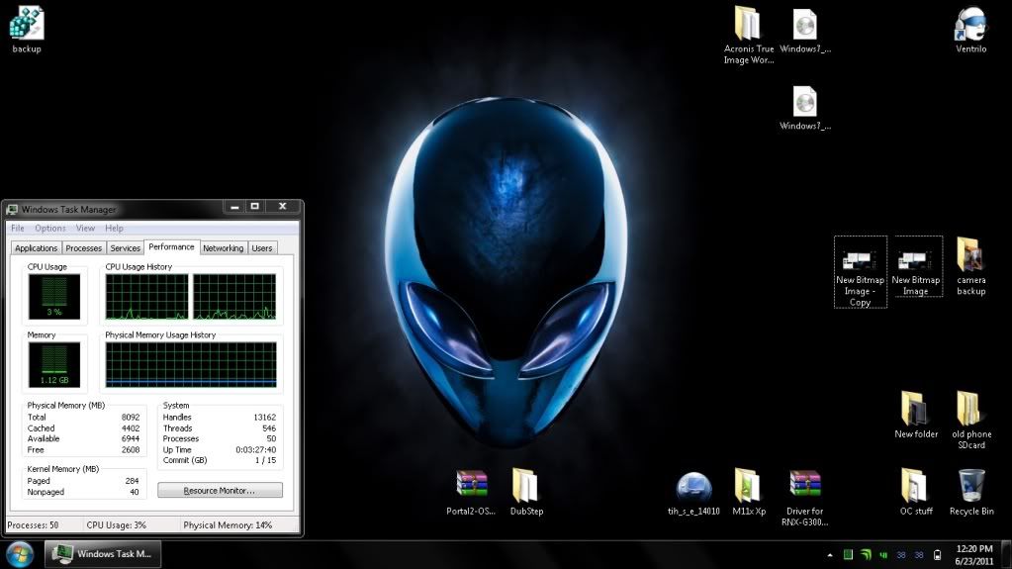Show hidden system tray icons

[829, 554]
